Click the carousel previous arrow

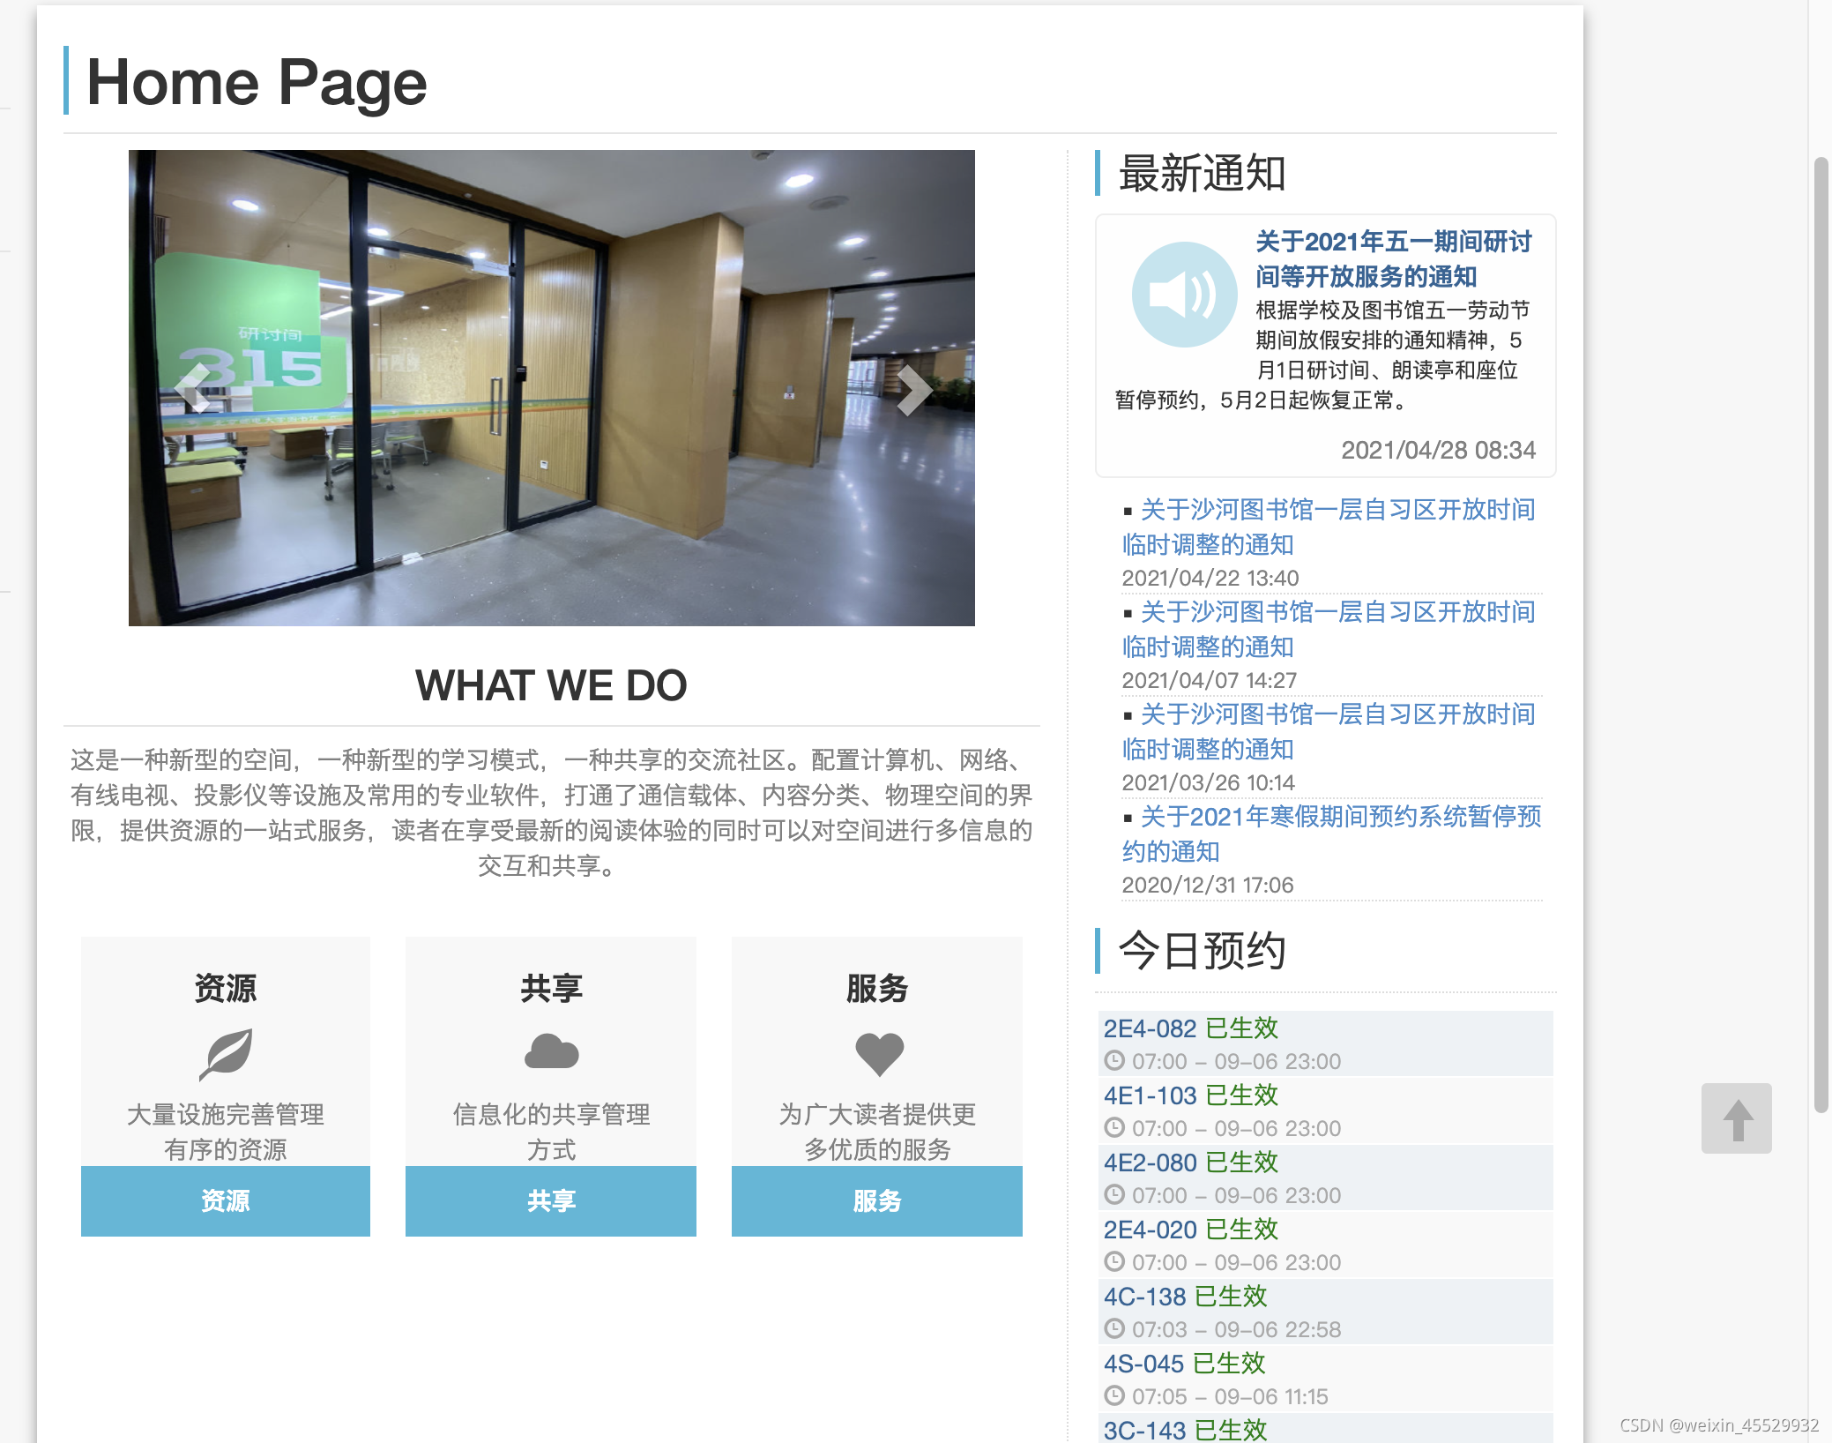coord(193,389)
